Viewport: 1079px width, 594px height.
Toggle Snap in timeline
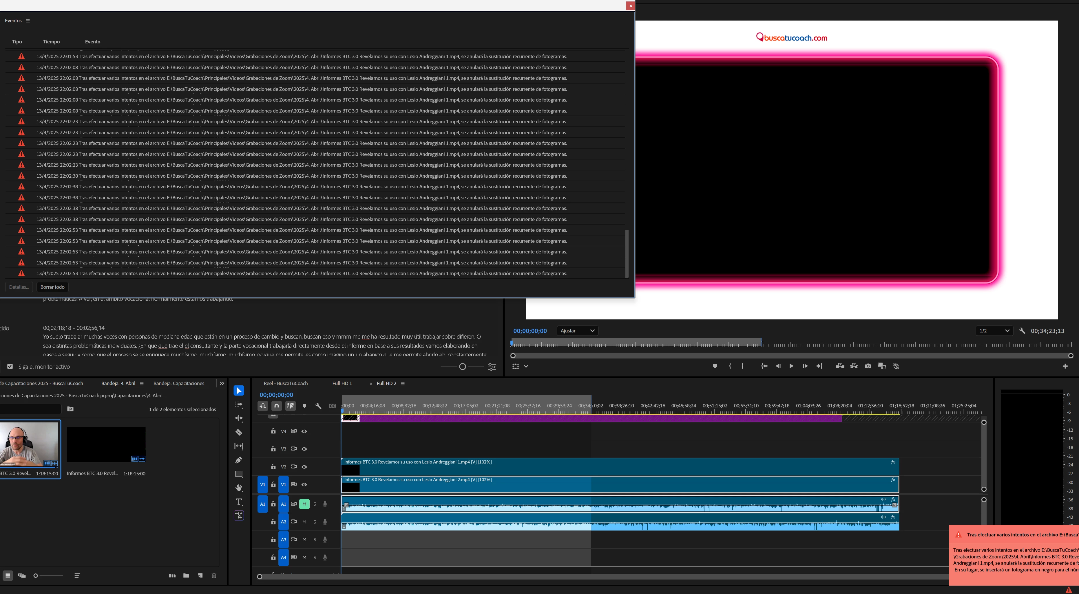[276, 406]
